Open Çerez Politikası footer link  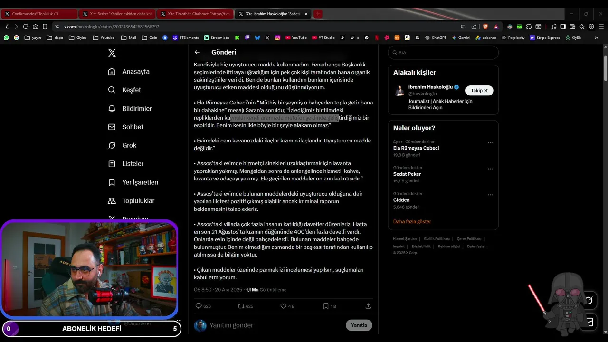click(x=469, y=239)
